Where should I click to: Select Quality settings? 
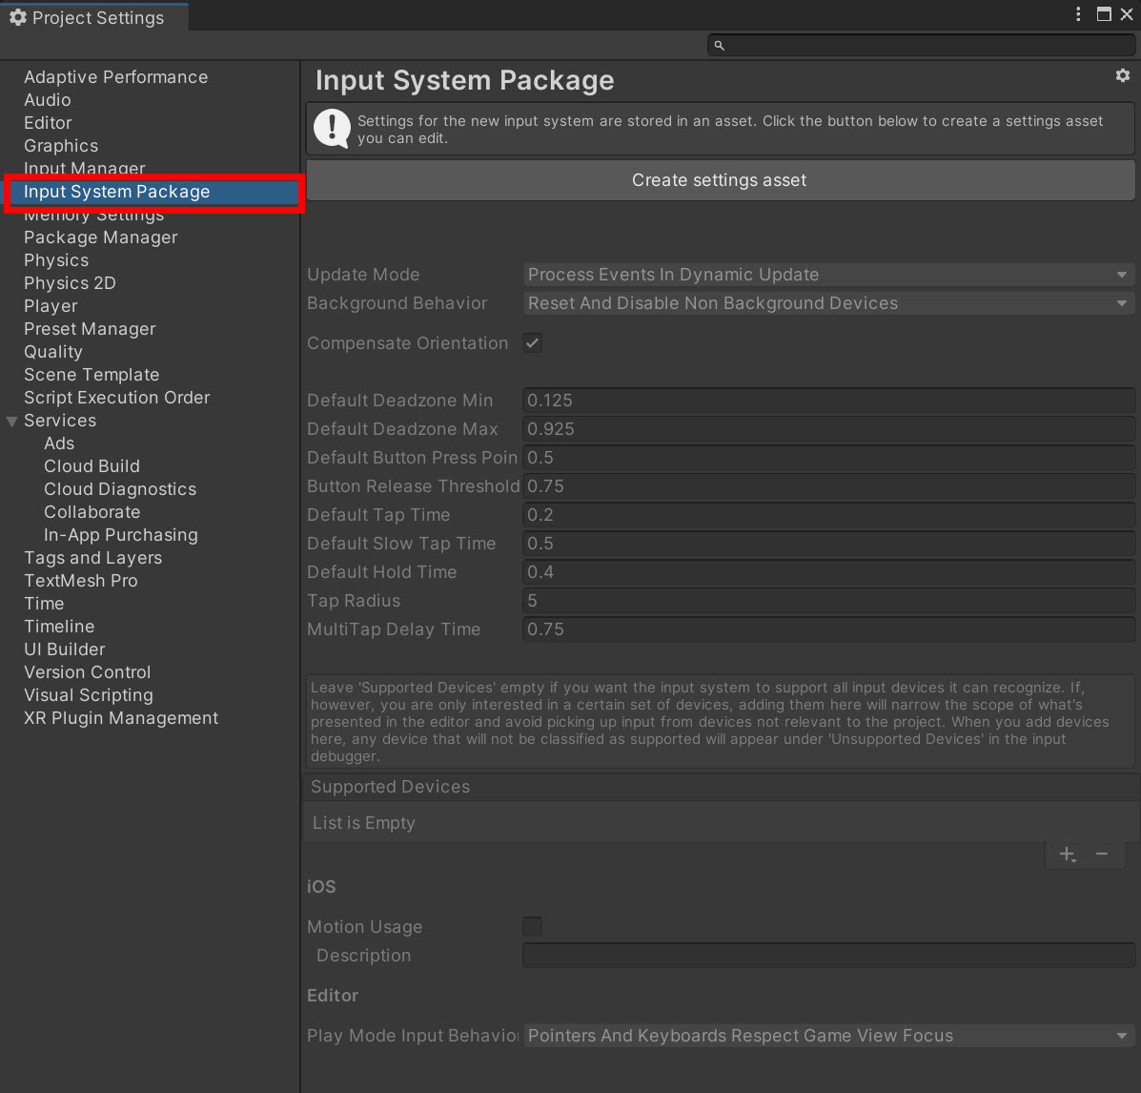(53, 352)
